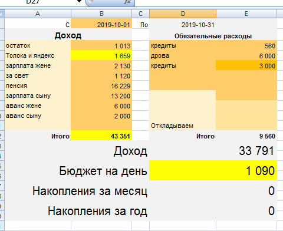Click the Накопления за год label

[x=97, y=211]
